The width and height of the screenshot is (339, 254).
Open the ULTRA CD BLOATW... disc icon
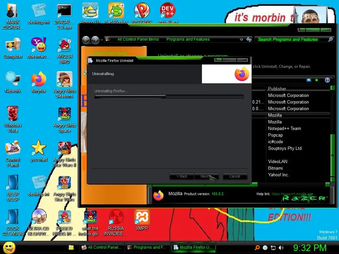click(x=38, y=223)
